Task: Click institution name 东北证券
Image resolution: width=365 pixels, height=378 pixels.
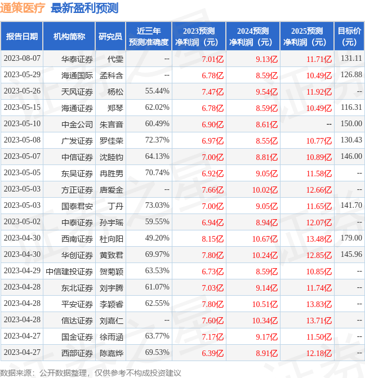Action: point(77,288)
